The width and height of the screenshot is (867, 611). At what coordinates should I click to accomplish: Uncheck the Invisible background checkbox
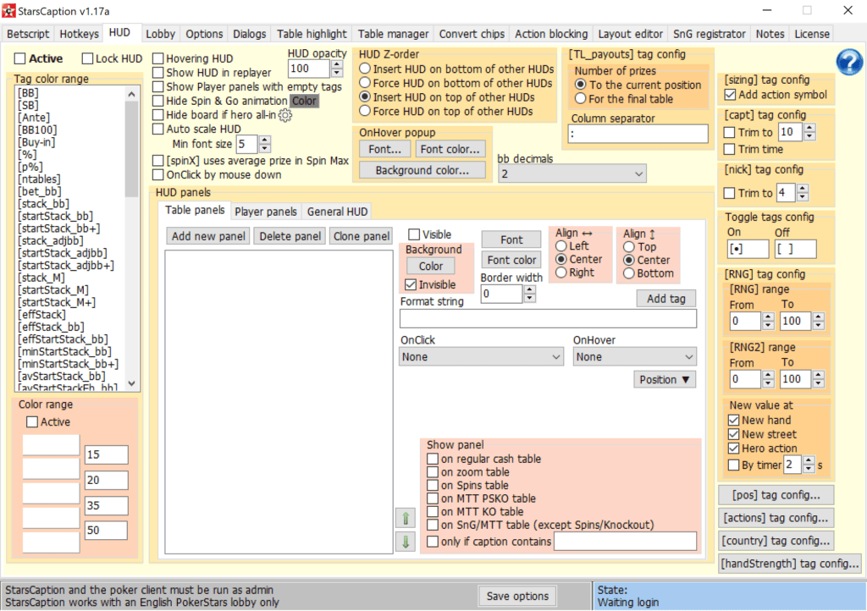pos(411,284)
